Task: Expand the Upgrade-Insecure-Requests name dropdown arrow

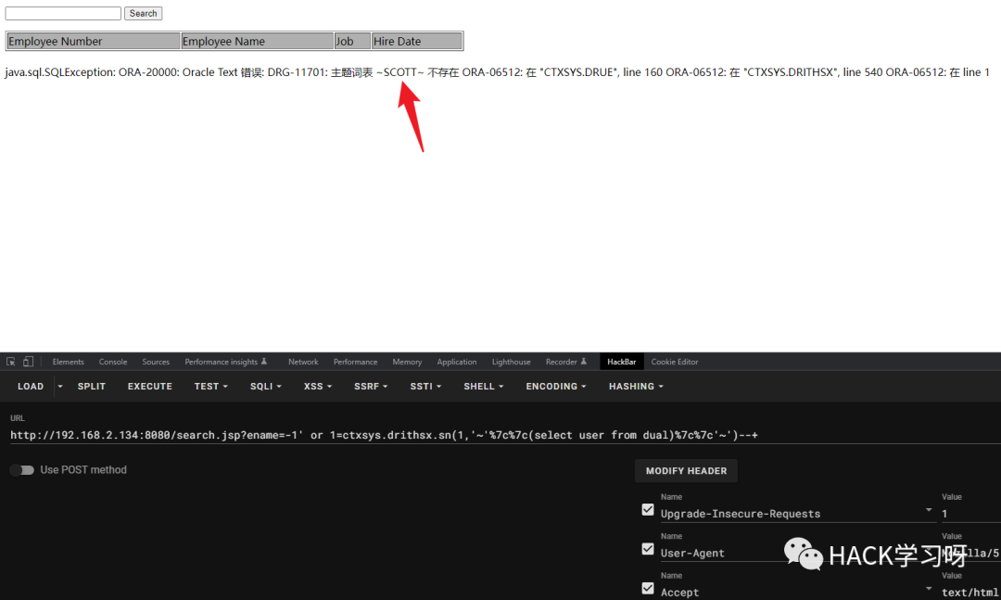Action: pos(928,511)
